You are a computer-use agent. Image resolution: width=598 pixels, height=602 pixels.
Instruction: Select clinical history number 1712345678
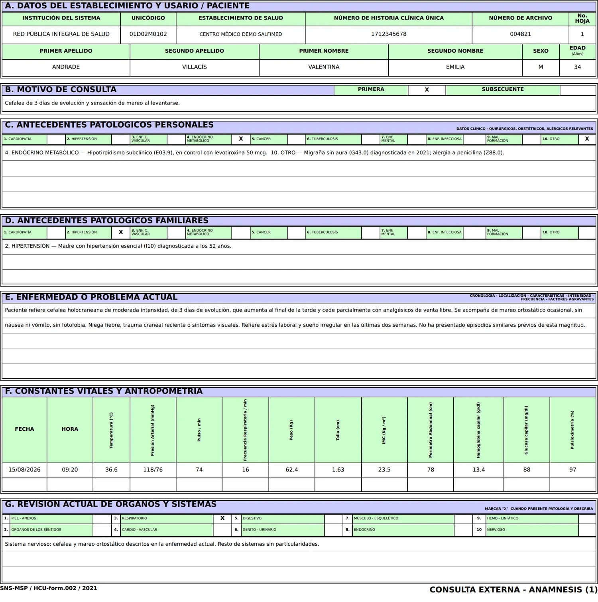[x=389, y=35]
